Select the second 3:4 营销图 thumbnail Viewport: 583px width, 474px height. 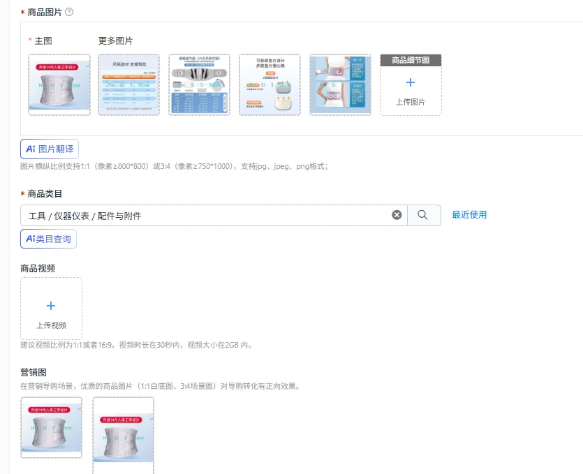(123, 436)
